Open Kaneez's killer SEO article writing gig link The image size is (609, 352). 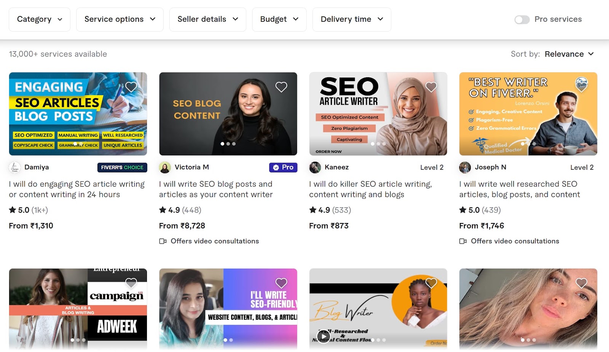pyautogui.click(x=370, y=189)
